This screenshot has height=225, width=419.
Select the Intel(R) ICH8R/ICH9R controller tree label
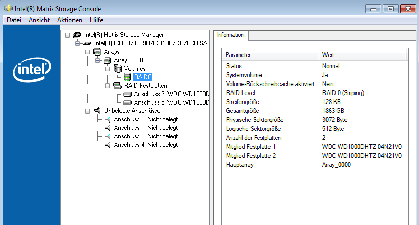pos(151,43)
